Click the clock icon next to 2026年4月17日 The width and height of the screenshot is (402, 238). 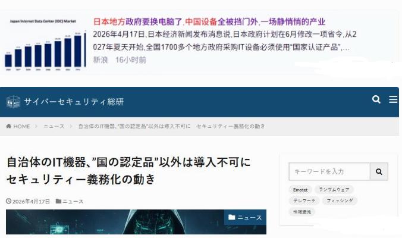point(9,201)
